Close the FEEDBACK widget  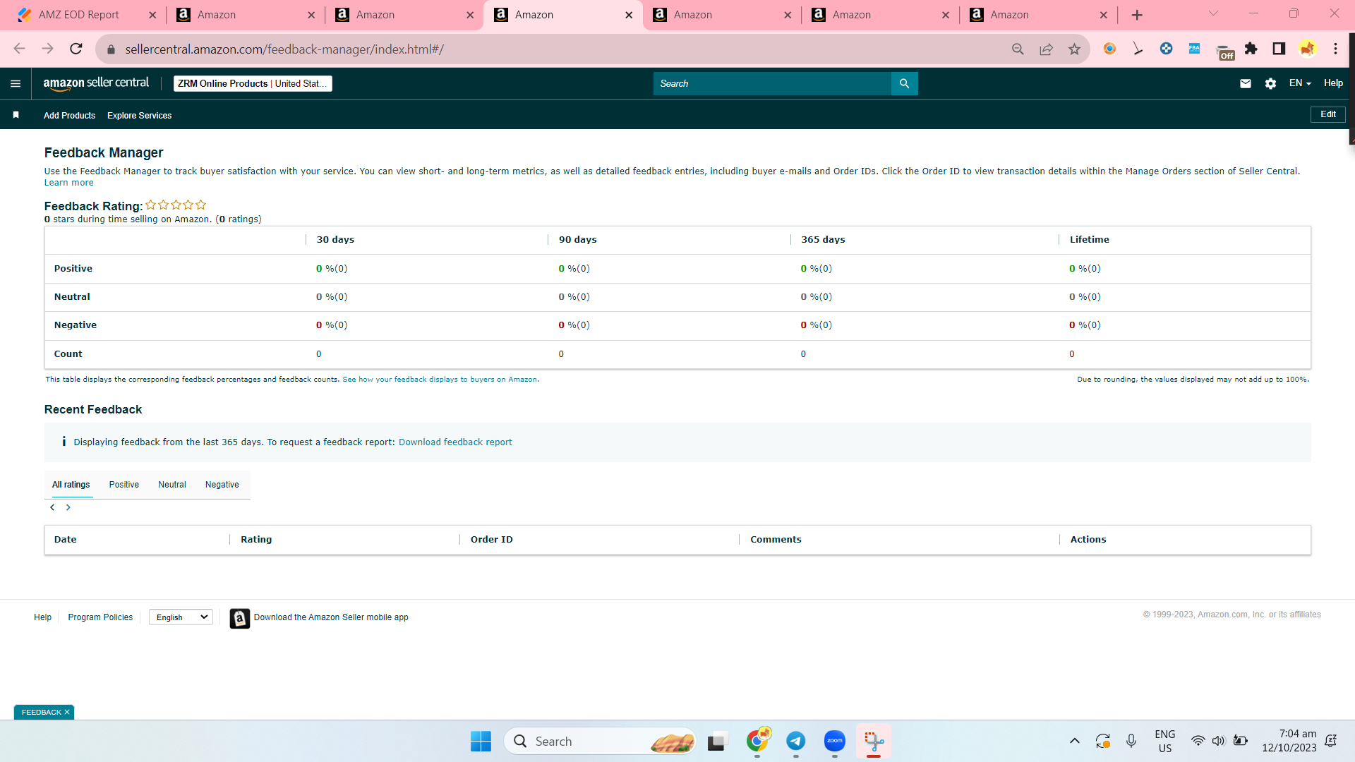67,713
